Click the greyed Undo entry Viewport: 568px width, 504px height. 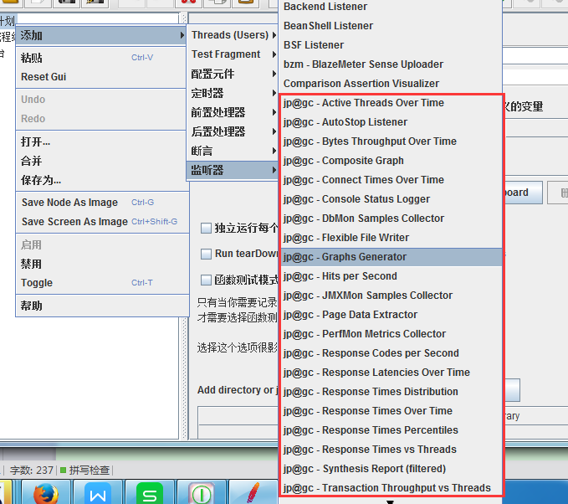[101, 100]
